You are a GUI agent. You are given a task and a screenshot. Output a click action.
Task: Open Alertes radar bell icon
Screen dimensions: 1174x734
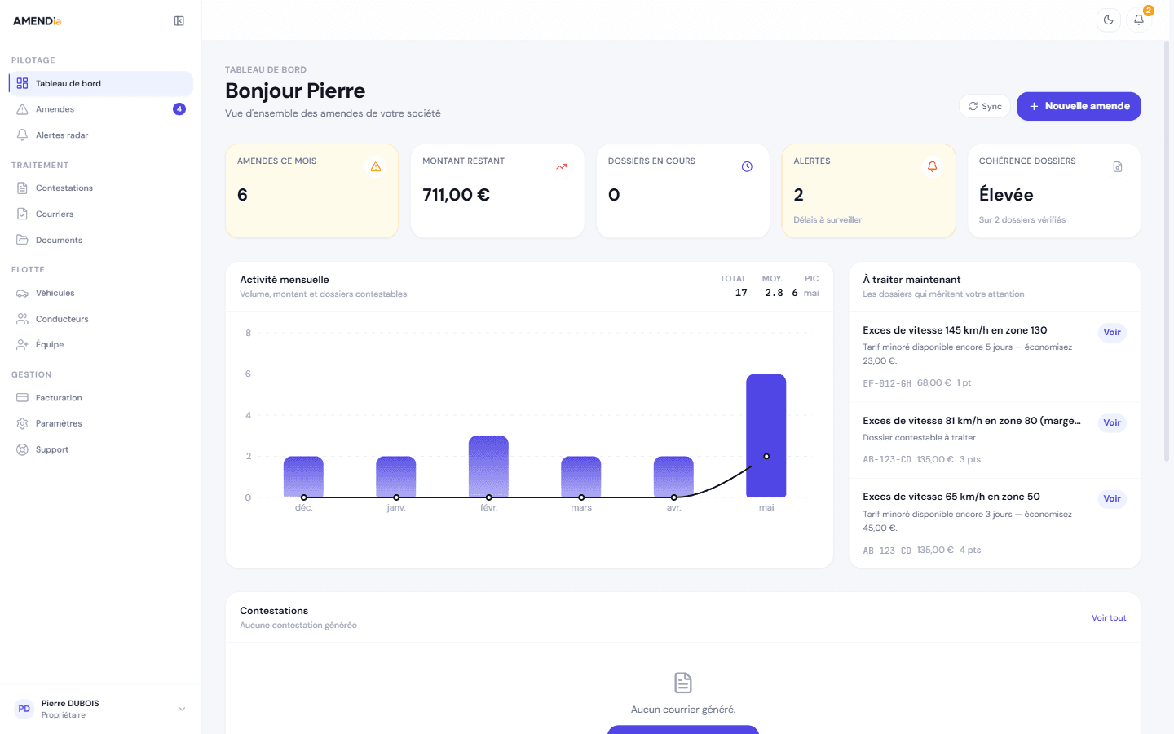(x=22, y=135)
